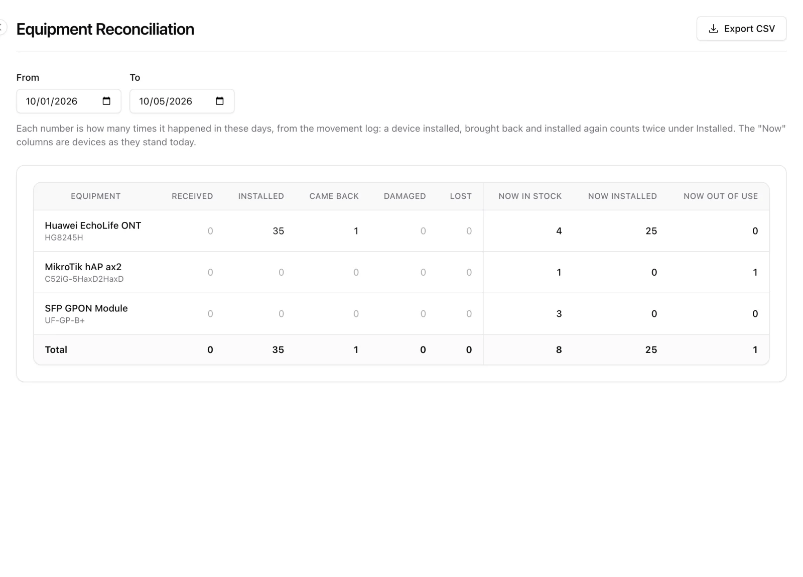The image size is (803, 577).
Task: Click Huawei Now In Stock value 4
Action: (x=559, y=231)
